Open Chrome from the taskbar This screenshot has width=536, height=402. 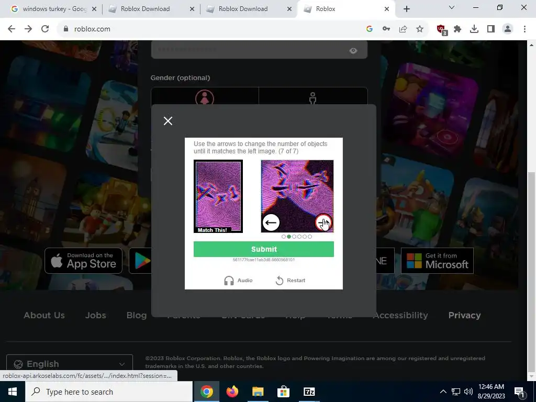click(206, 392)
